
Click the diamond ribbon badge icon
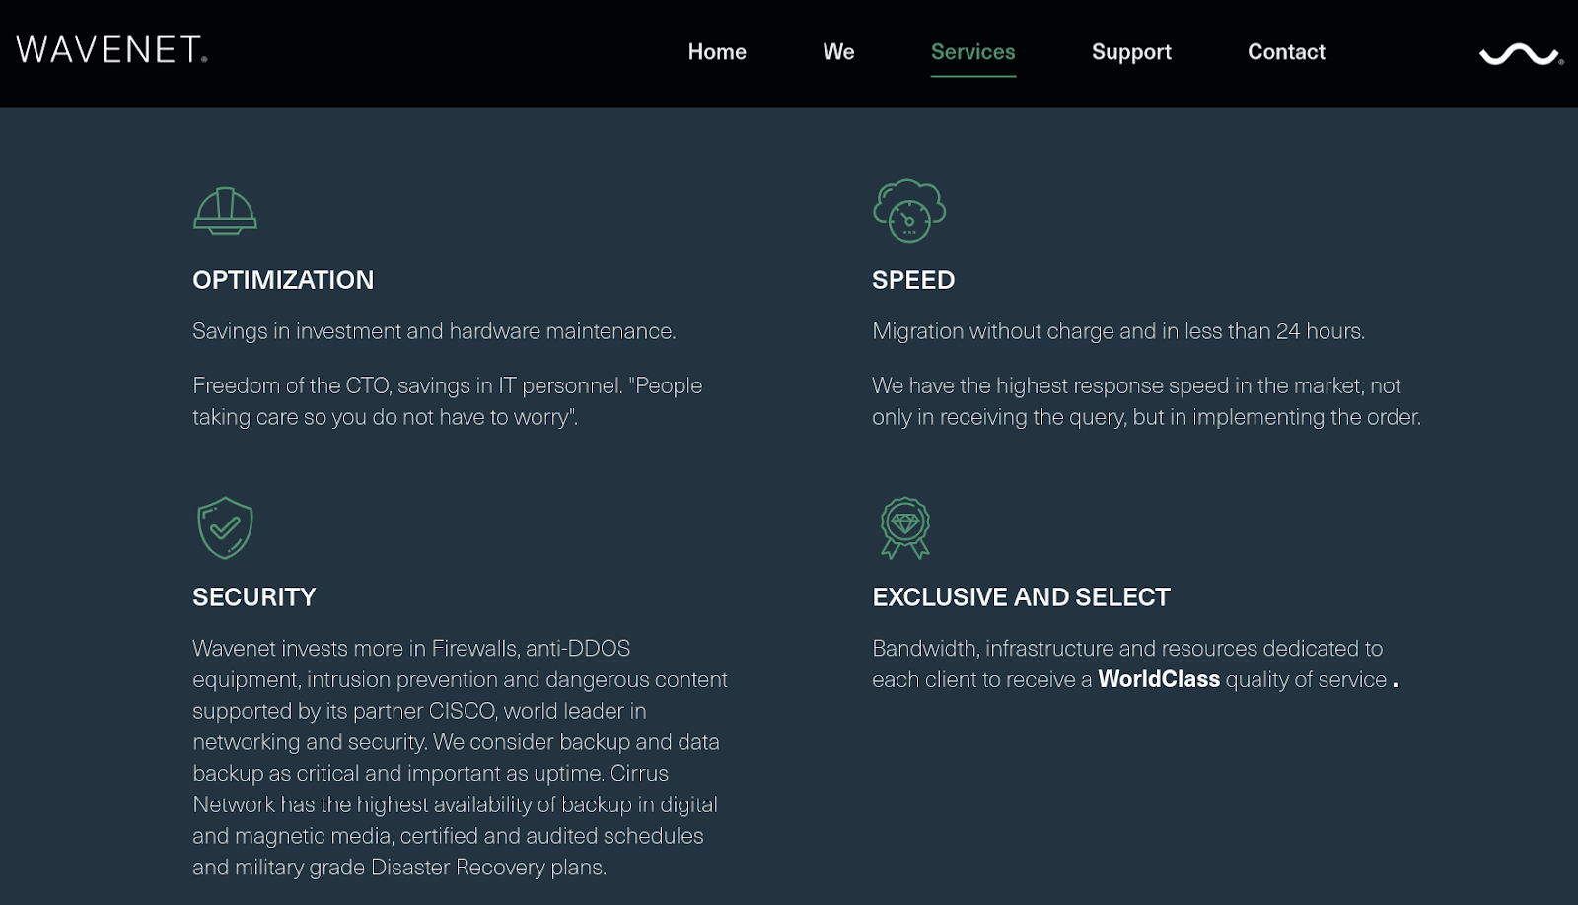tap(905, 527)
